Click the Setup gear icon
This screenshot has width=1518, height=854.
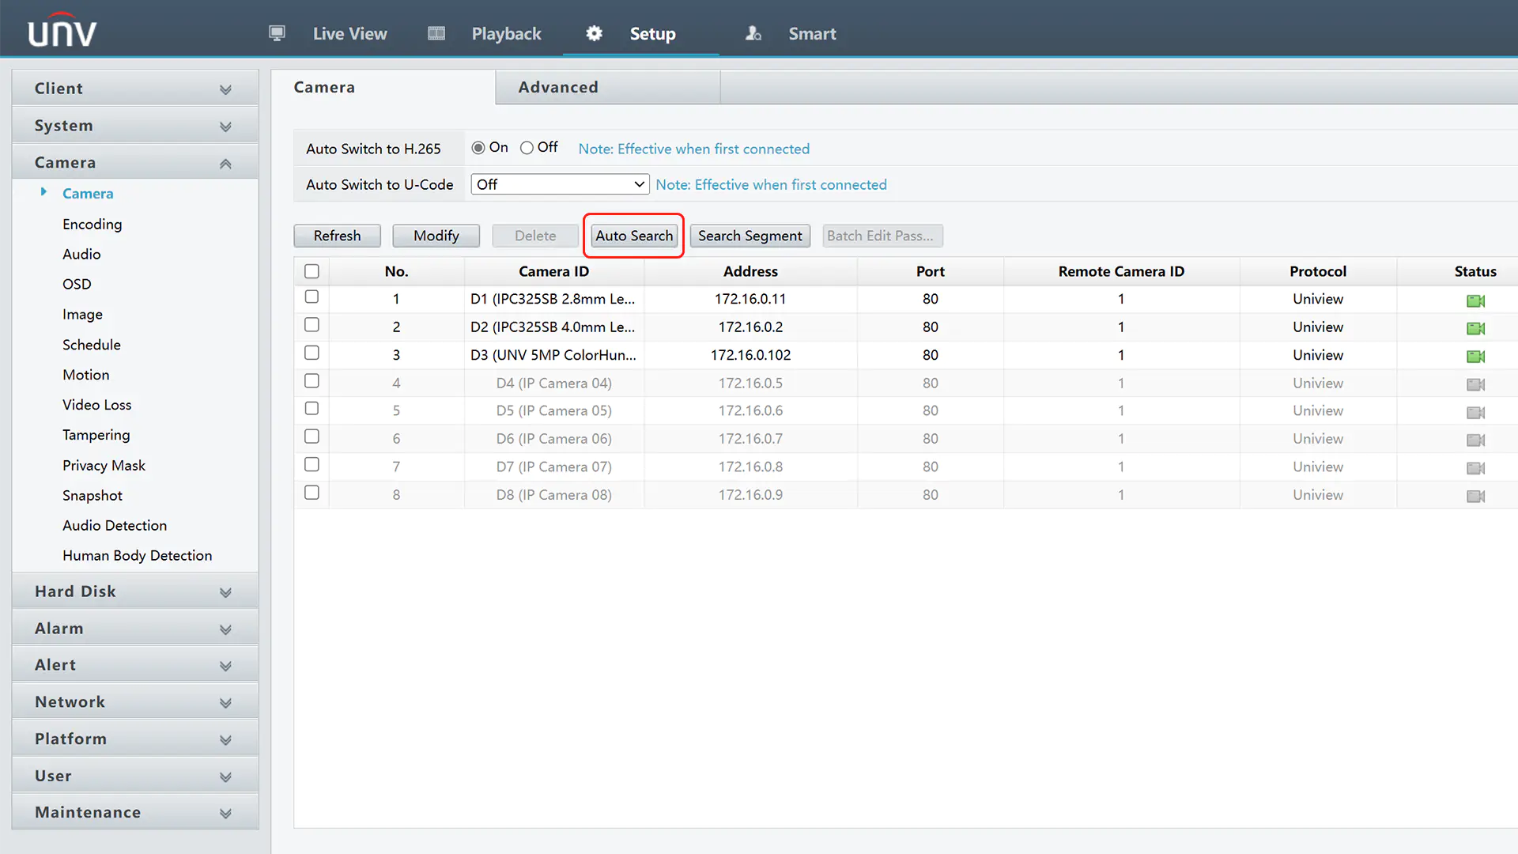tap(593, 32)
